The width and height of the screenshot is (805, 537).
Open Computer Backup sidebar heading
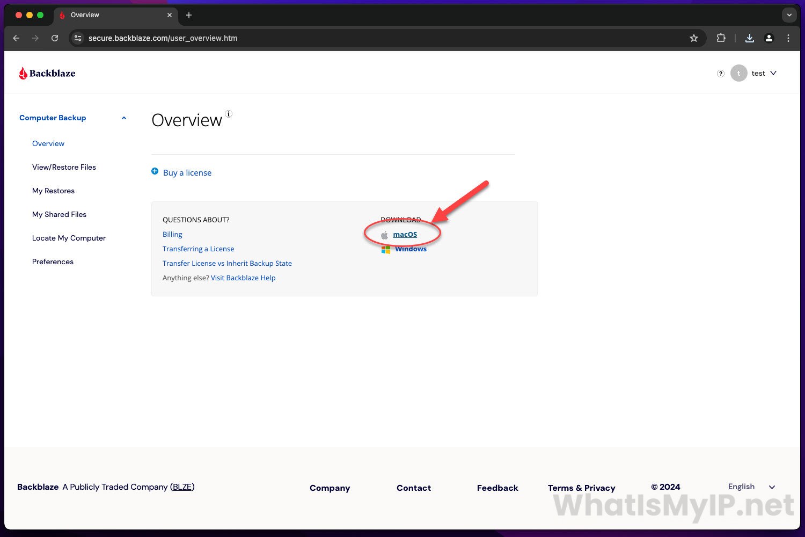(53, 118)
